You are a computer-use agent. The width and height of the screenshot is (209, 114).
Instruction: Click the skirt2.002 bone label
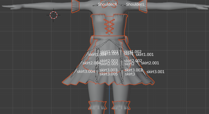[133, 61]
